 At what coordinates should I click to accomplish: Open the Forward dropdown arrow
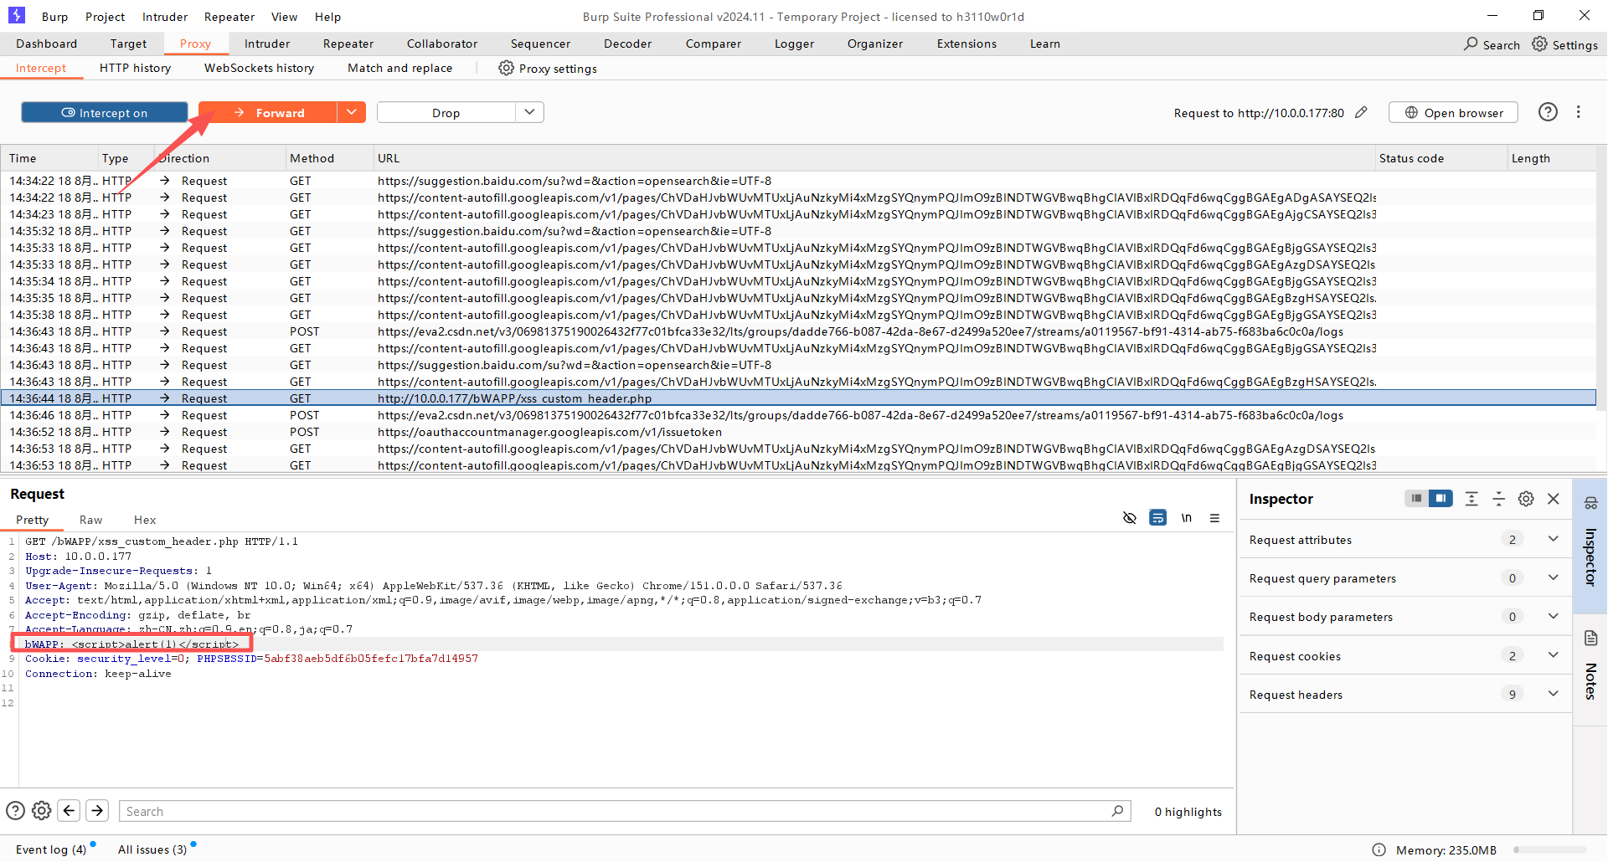pyautogui.click(x=352, y=112)
